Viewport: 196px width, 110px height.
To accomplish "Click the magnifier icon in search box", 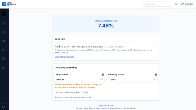I will (145, 4).
